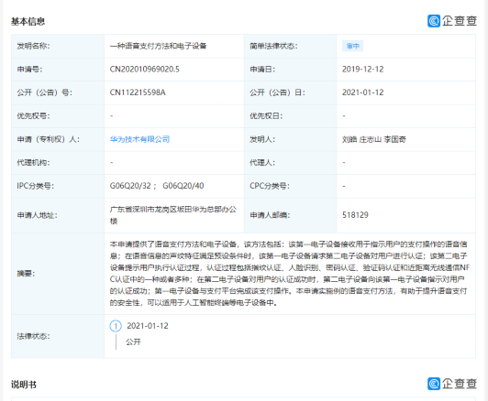Viewport: 488px width, 401px height.
Task: Click the 审中 legal status tag
Action: click(x=352, y=46)
